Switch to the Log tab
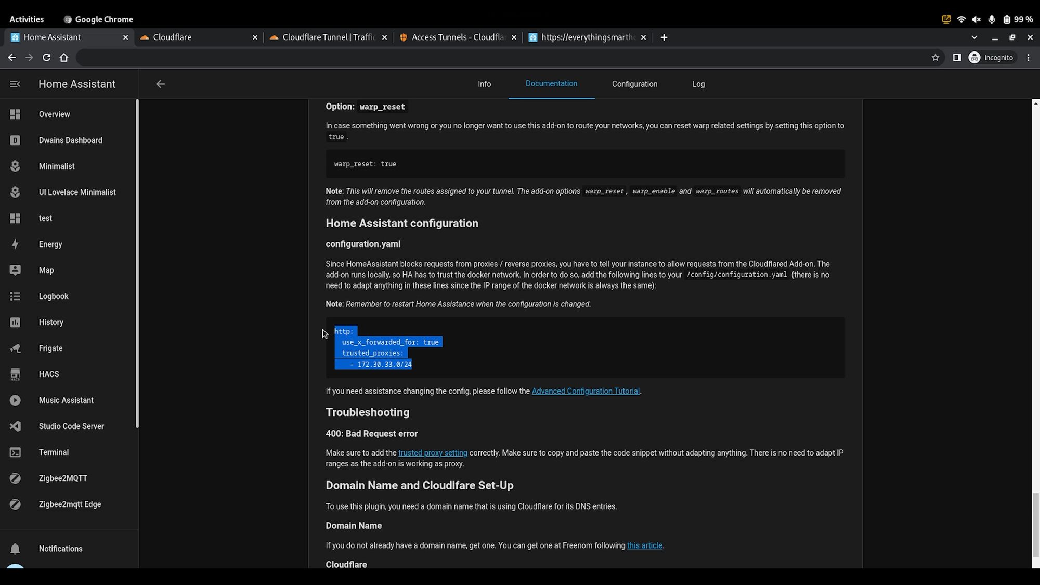Viewport: 1040px width, 585px height. [698, 84]
